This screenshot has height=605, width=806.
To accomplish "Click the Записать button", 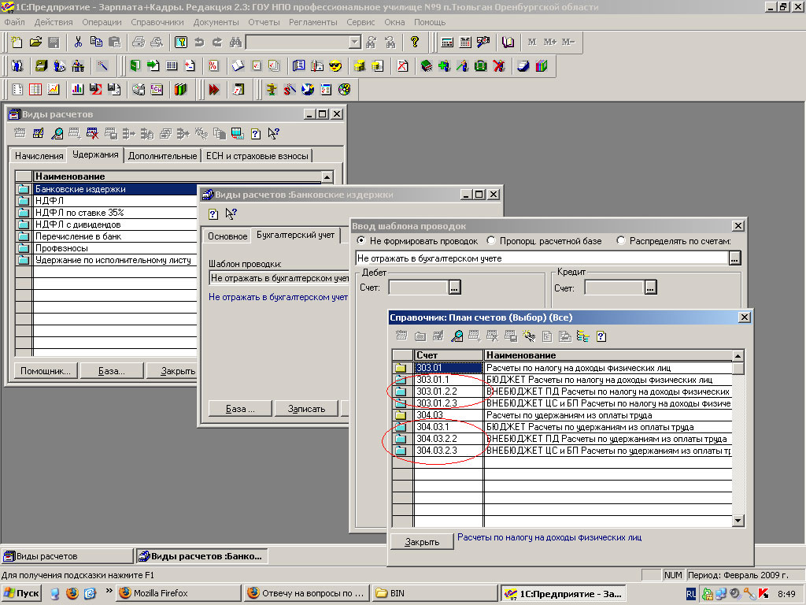I will [x=306, y=409].
